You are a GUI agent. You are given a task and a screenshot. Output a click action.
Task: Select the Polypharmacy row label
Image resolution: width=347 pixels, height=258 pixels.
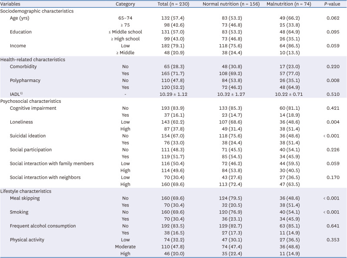point(26,81)
